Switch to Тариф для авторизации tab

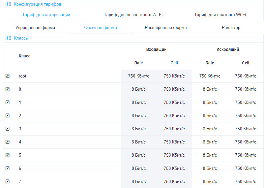[46, 15]
